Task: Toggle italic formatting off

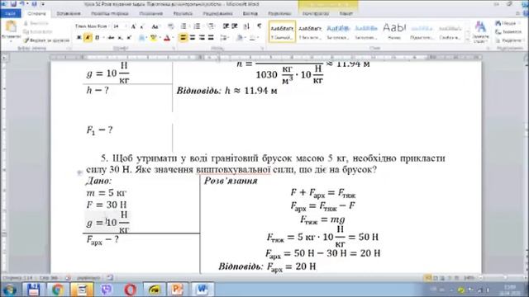Action: coord(88,38)
